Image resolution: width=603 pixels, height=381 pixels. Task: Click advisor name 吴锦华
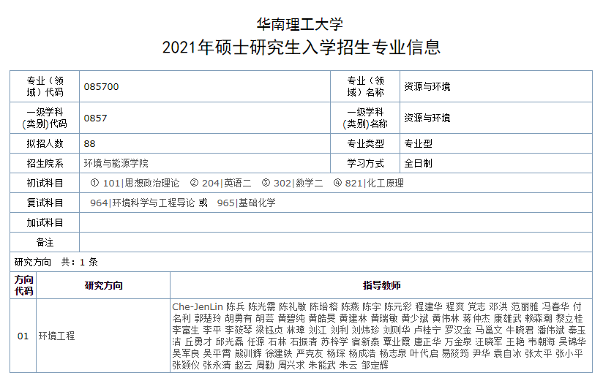(572, 342)
